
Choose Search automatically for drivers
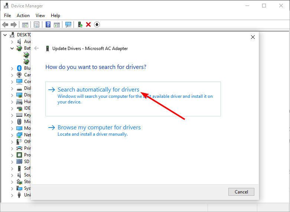point(133,99)
